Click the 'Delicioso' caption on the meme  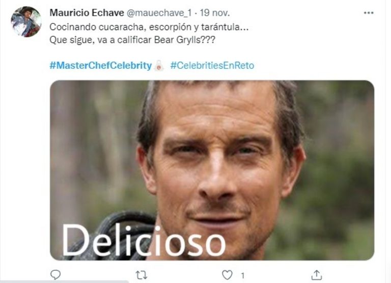[x=144, y=240]
